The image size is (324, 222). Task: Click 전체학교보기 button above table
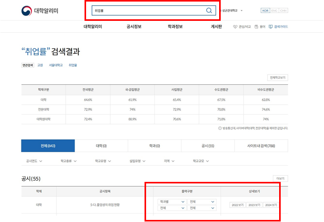pyautogui.click(x=278, y=77)
